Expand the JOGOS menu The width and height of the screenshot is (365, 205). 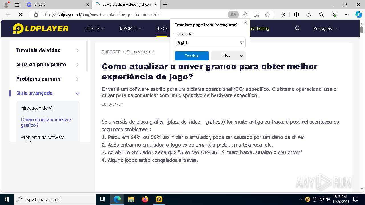pos(95,28)
